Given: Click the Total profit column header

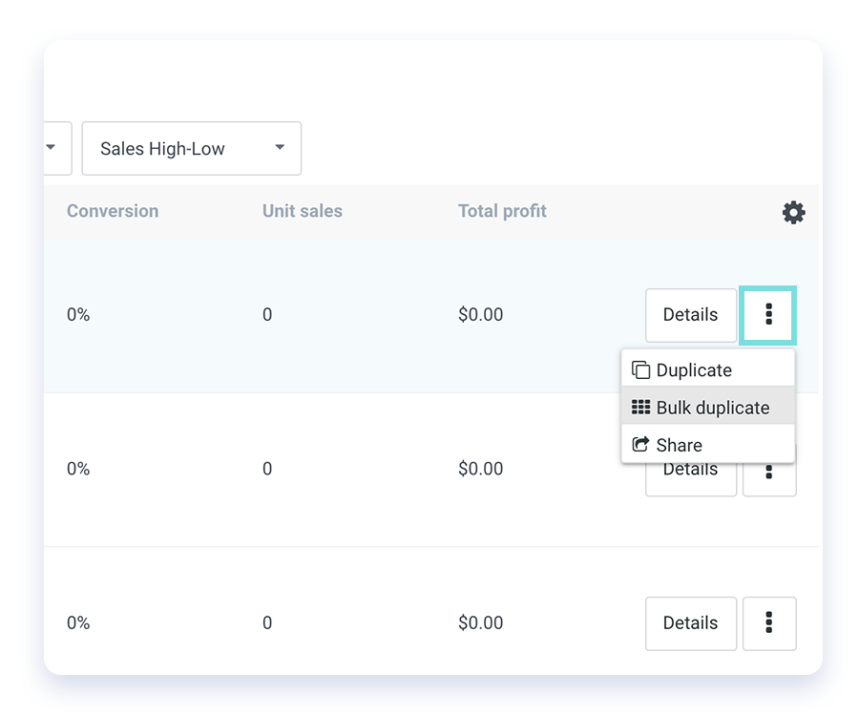Looking at the screenshot, I should (502, 211).
